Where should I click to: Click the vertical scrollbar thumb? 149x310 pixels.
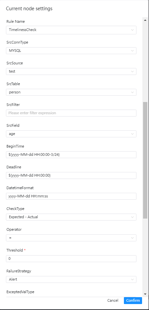(145, 160)
